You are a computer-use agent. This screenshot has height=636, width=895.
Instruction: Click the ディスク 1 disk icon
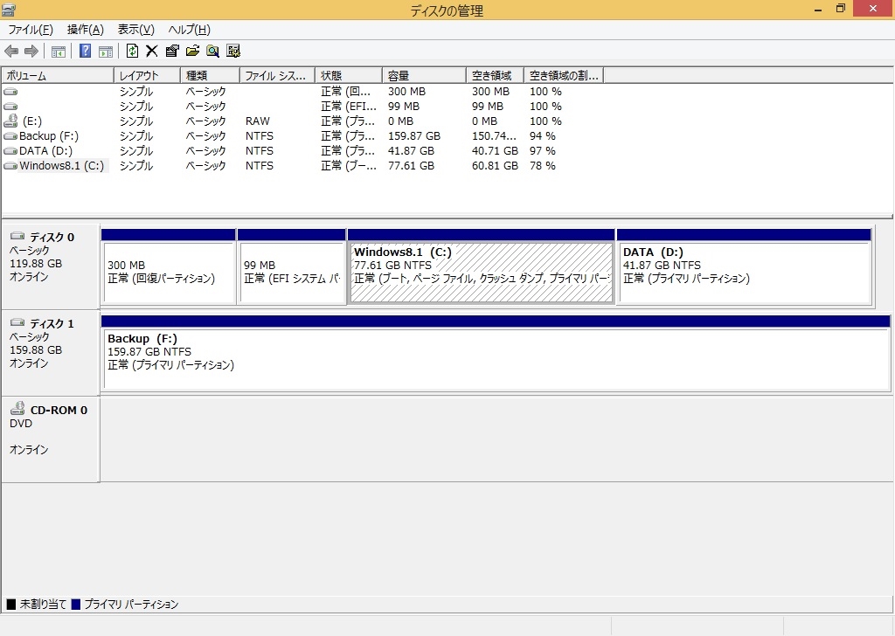tap(17, 322)
